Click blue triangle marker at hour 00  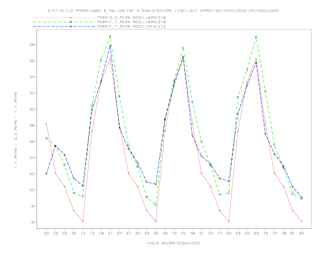[x=47, y=174]
